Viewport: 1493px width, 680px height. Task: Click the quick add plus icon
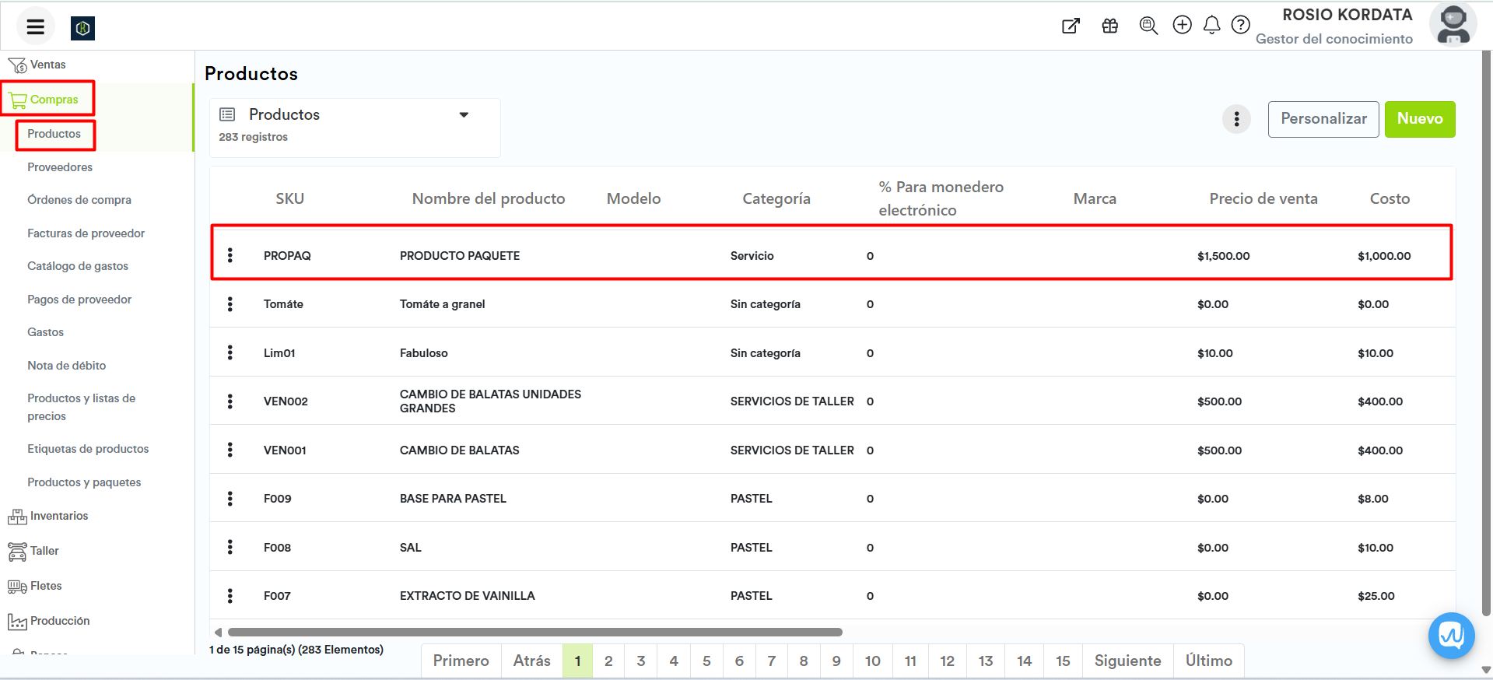(x=1182, y=26)
